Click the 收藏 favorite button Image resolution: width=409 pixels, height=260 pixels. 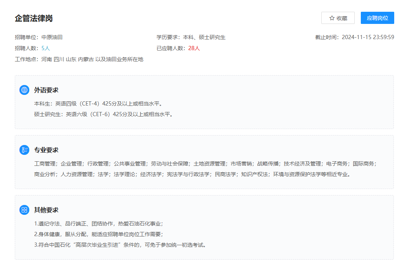click(338, 17)
